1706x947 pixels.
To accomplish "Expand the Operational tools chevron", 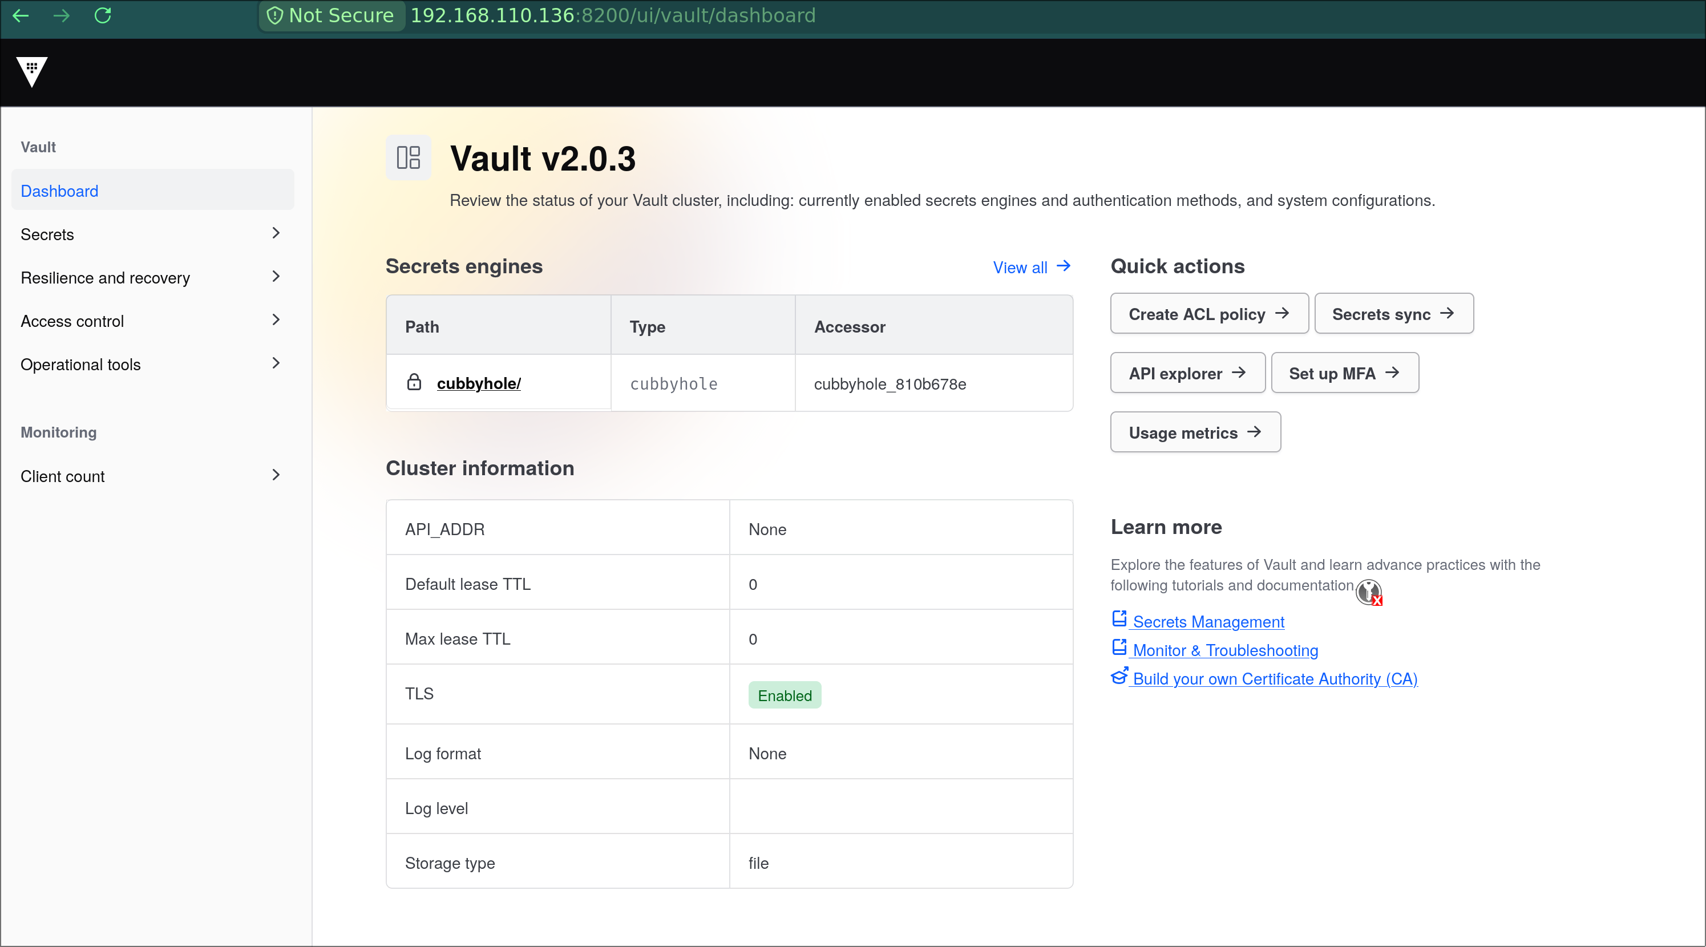I will tap(276, 363).
